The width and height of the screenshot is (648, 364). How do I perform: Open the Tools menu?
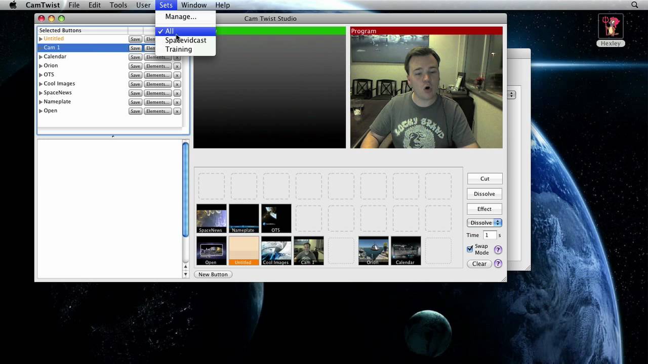point(118,5)
